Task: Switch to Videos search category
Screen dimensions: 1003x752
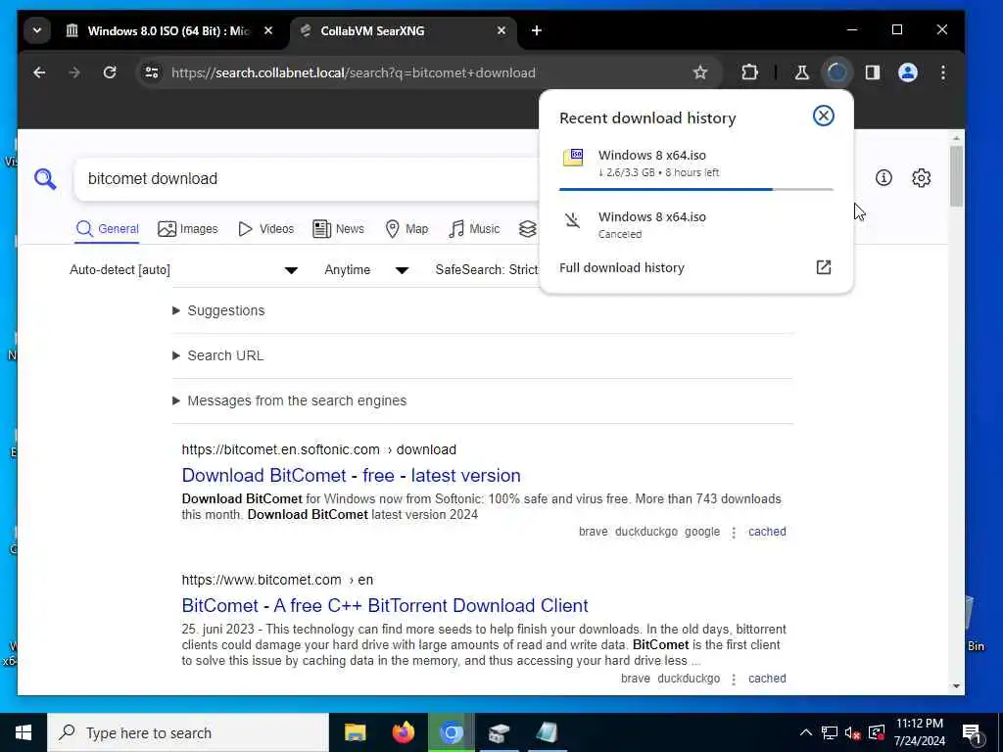Action: [265, 229]
